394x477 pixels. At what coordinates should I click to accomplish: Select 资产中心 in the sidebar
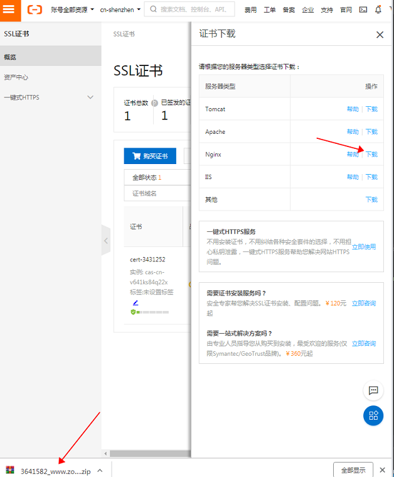[x=50, y=77]
